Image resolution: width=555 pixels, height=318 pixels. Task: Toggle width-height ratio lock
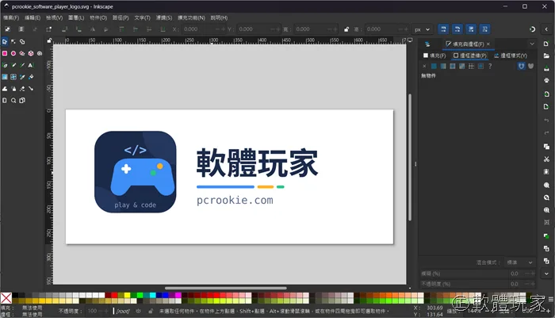(x=346, y=29)
